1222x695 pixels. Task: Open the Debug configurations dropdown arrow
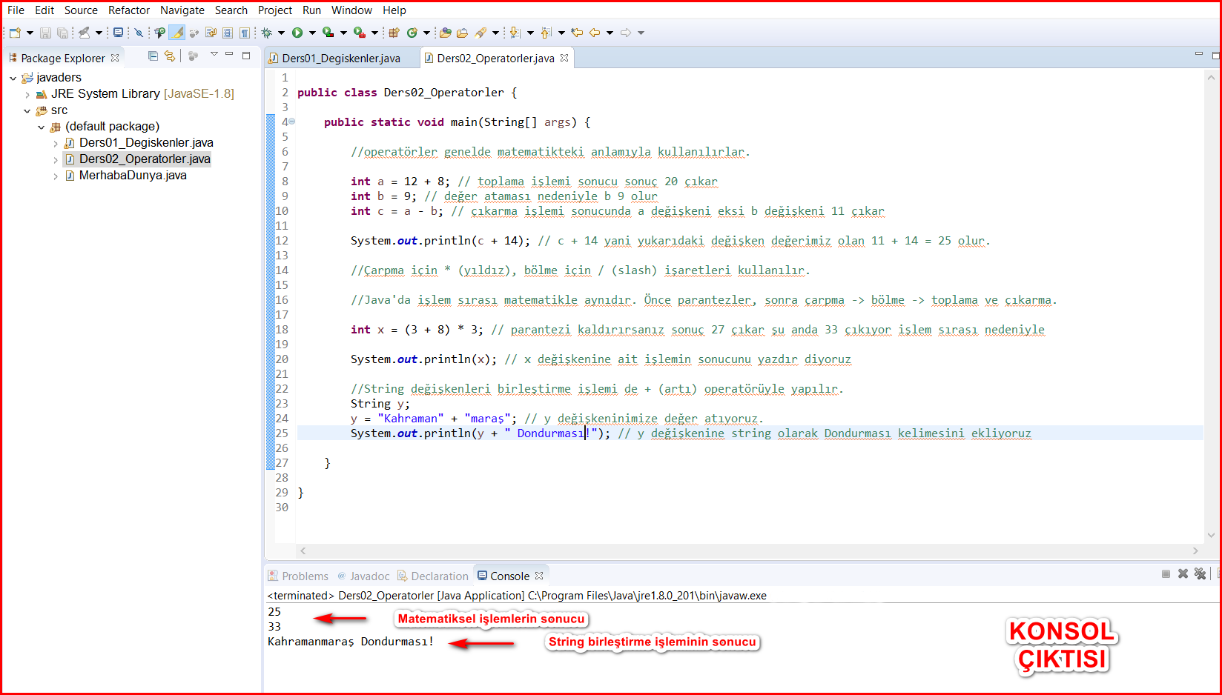(281, 33)
